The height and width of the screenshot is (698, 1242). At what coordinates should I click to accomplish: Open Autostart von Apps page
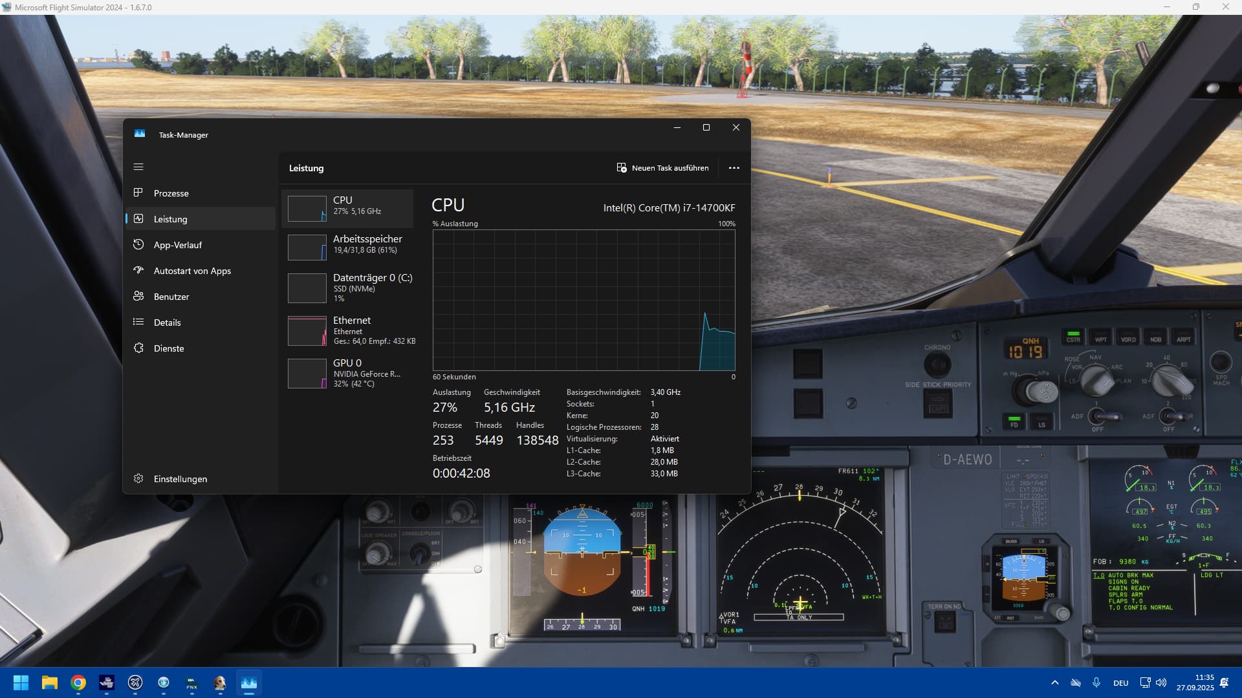click(x=200, y=271)
